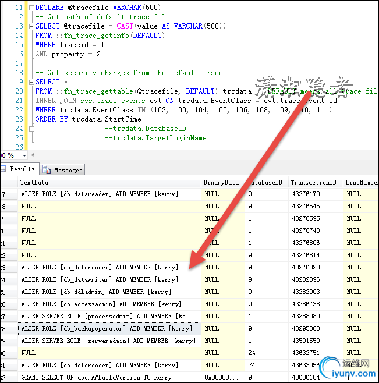Click the comment 'Get path of default trace file'
Viewport: 379px width, 383px height.
pos(102,17)
